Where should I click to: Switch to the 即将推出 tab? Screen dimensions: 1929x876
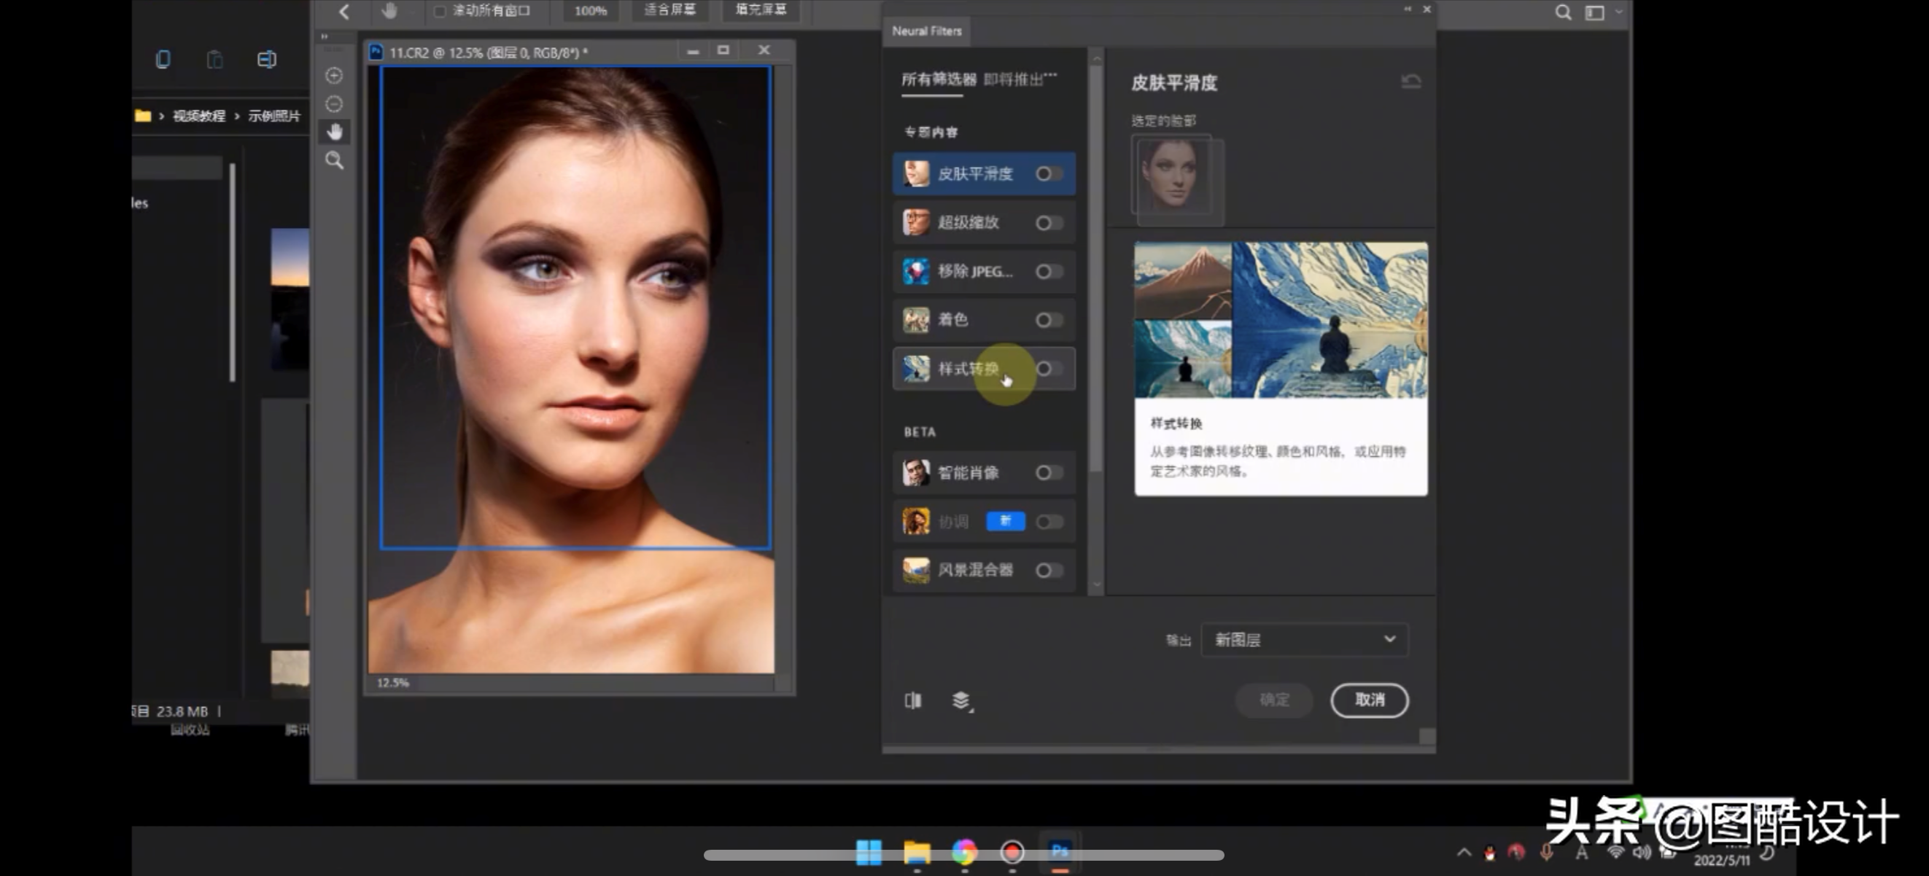click(1019, 80)
